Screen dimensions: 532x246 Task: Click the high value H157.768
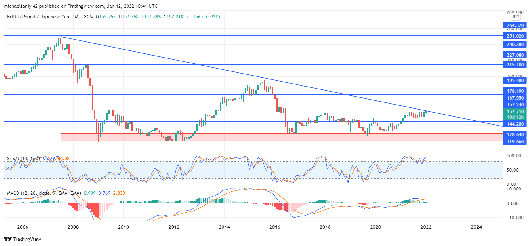(128, 17)
